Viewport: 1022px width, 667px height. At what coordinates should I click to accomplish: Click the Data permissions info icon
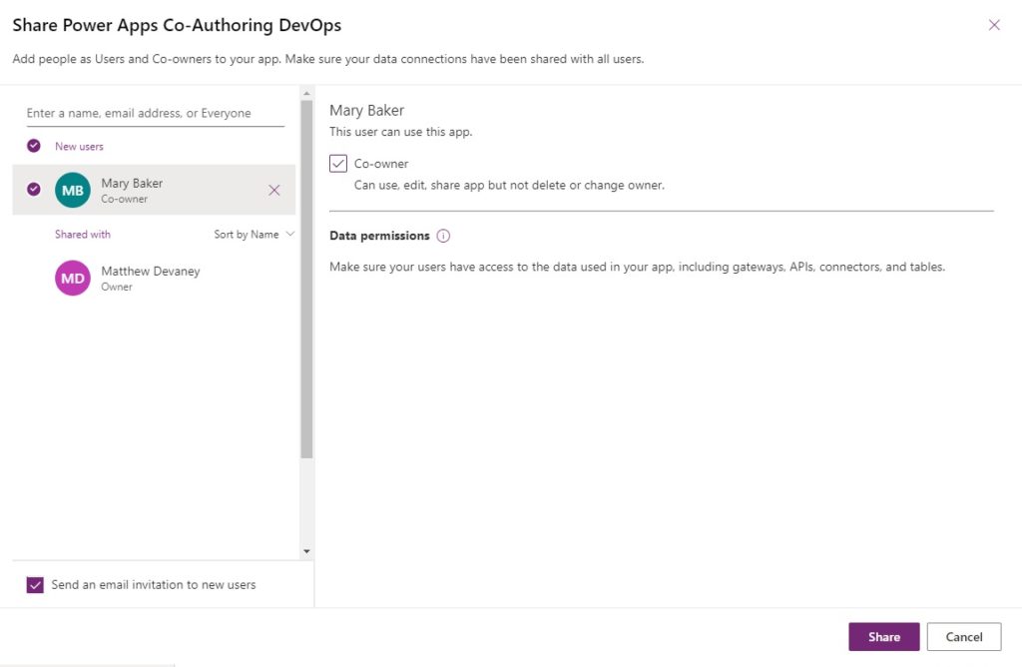[443, 236]
